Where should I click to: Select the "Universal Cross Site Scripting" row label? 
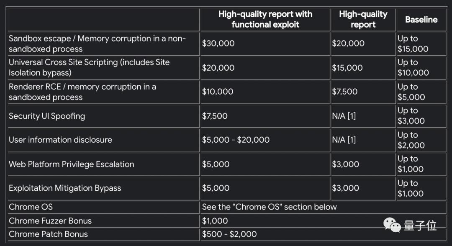click(x=89, y=67)
